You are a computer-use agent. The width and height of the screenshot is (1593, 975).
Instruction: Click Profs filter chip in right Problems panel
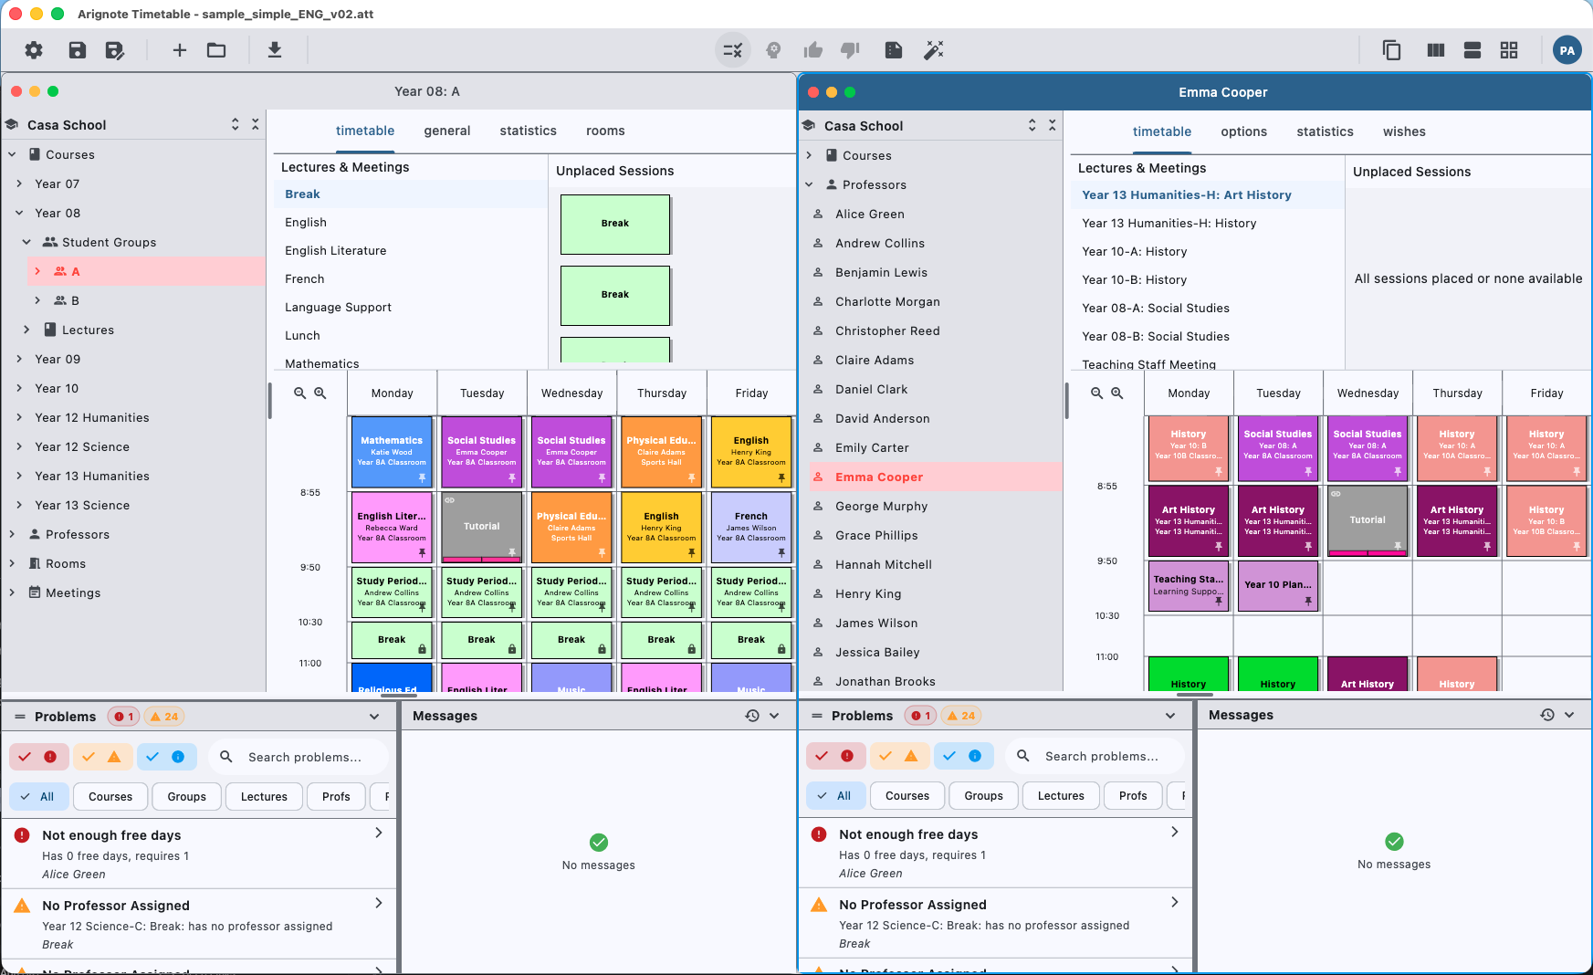tap(1133, 795)
